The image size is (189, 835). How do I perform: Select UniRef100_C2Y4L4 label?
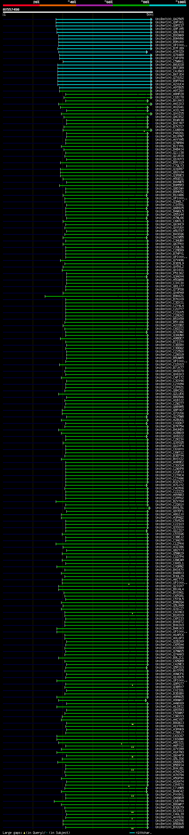pos(169,306)
